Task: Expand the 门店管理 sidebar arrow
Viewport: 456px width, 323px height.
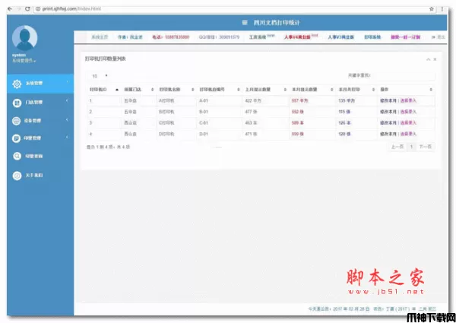Action: pos(67,101)
